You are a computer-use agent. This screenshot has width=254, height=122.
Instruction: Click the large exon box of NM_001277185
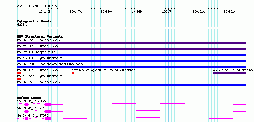48,112
